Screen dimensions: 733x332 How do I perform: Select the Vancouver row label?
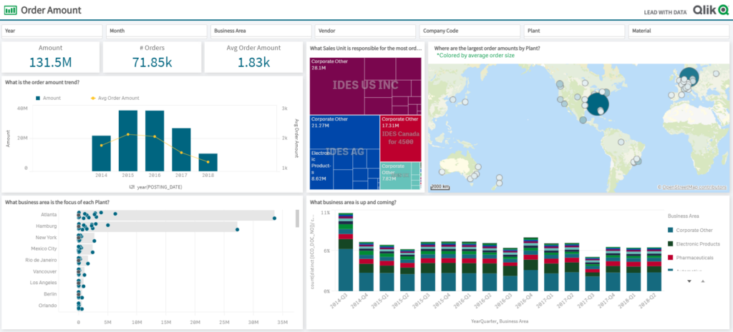tap(45, 271)
